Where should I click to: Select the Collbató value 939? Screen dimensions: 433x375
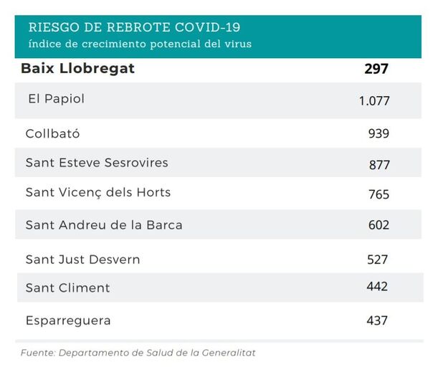tap(378, 133)
